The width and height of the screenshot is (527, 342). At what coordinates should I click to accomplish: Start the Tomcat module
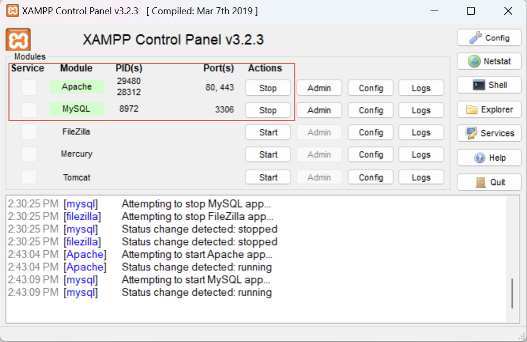coord(267,178)
